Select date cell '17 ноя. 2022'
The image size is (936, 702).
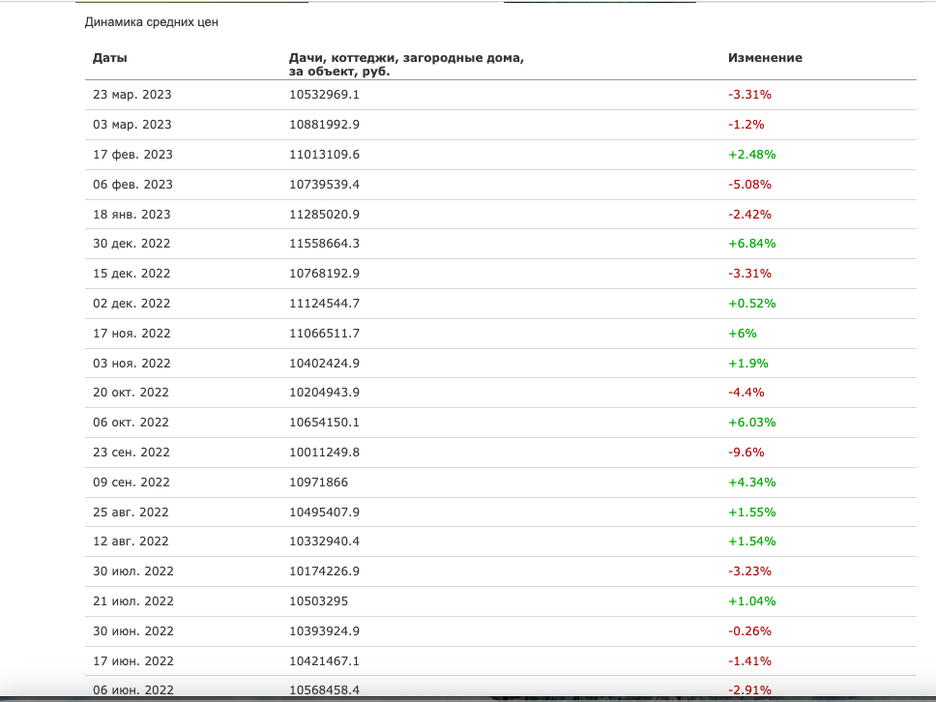click(x=132, y=333)
